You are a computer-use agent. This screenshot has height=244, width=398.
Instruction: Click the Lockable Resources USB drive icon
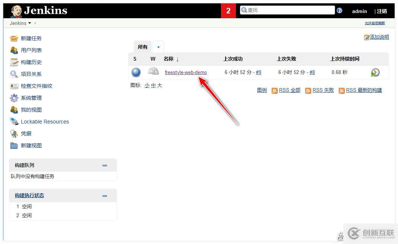(14, 121)
